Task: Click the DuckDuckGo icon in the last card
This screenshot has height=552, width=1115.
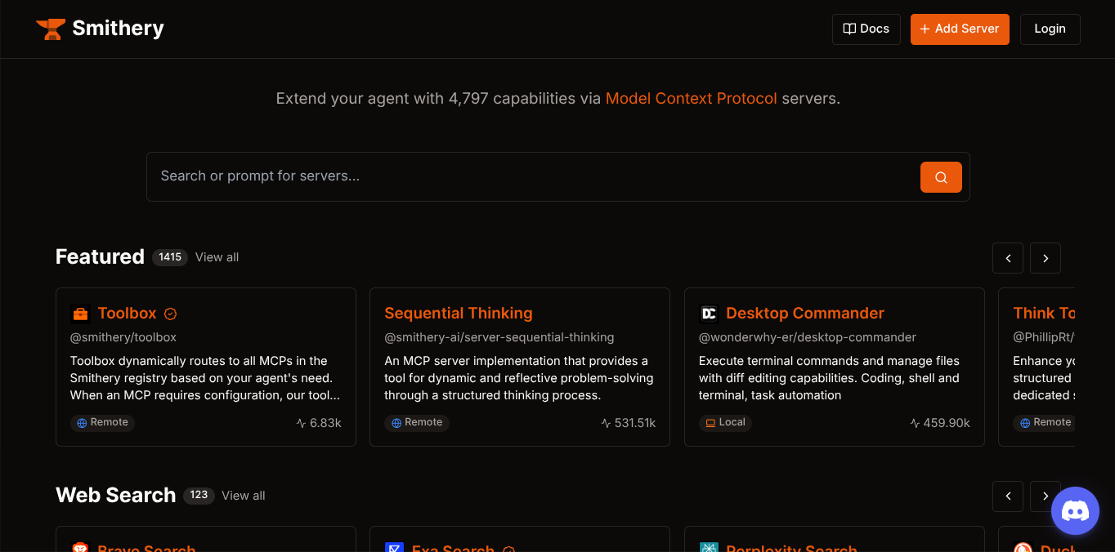Action: 1023,548
